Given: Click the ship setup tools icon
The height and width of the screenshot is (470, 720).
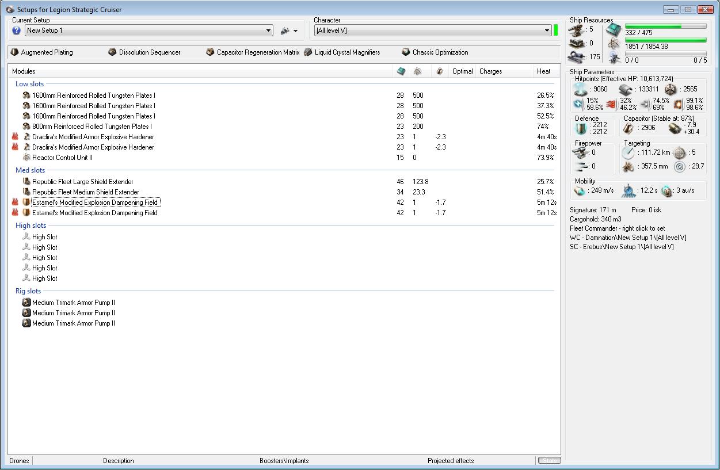Looking at the screenshot, I should coord(285,30).
